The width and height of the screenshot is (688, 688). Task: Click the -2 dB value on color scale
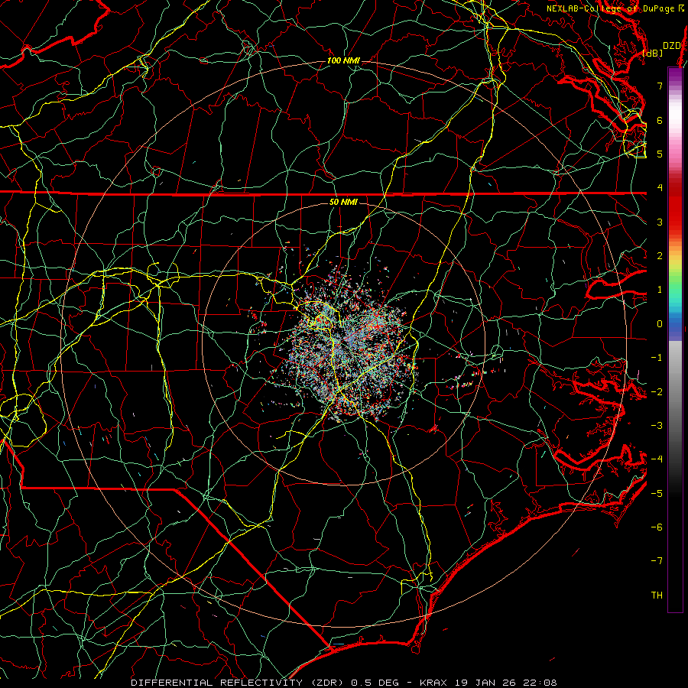click(657, 392)
